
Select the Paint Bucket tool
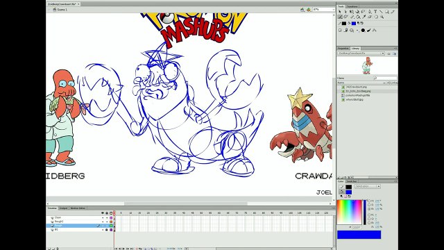[x=358, y=17]
